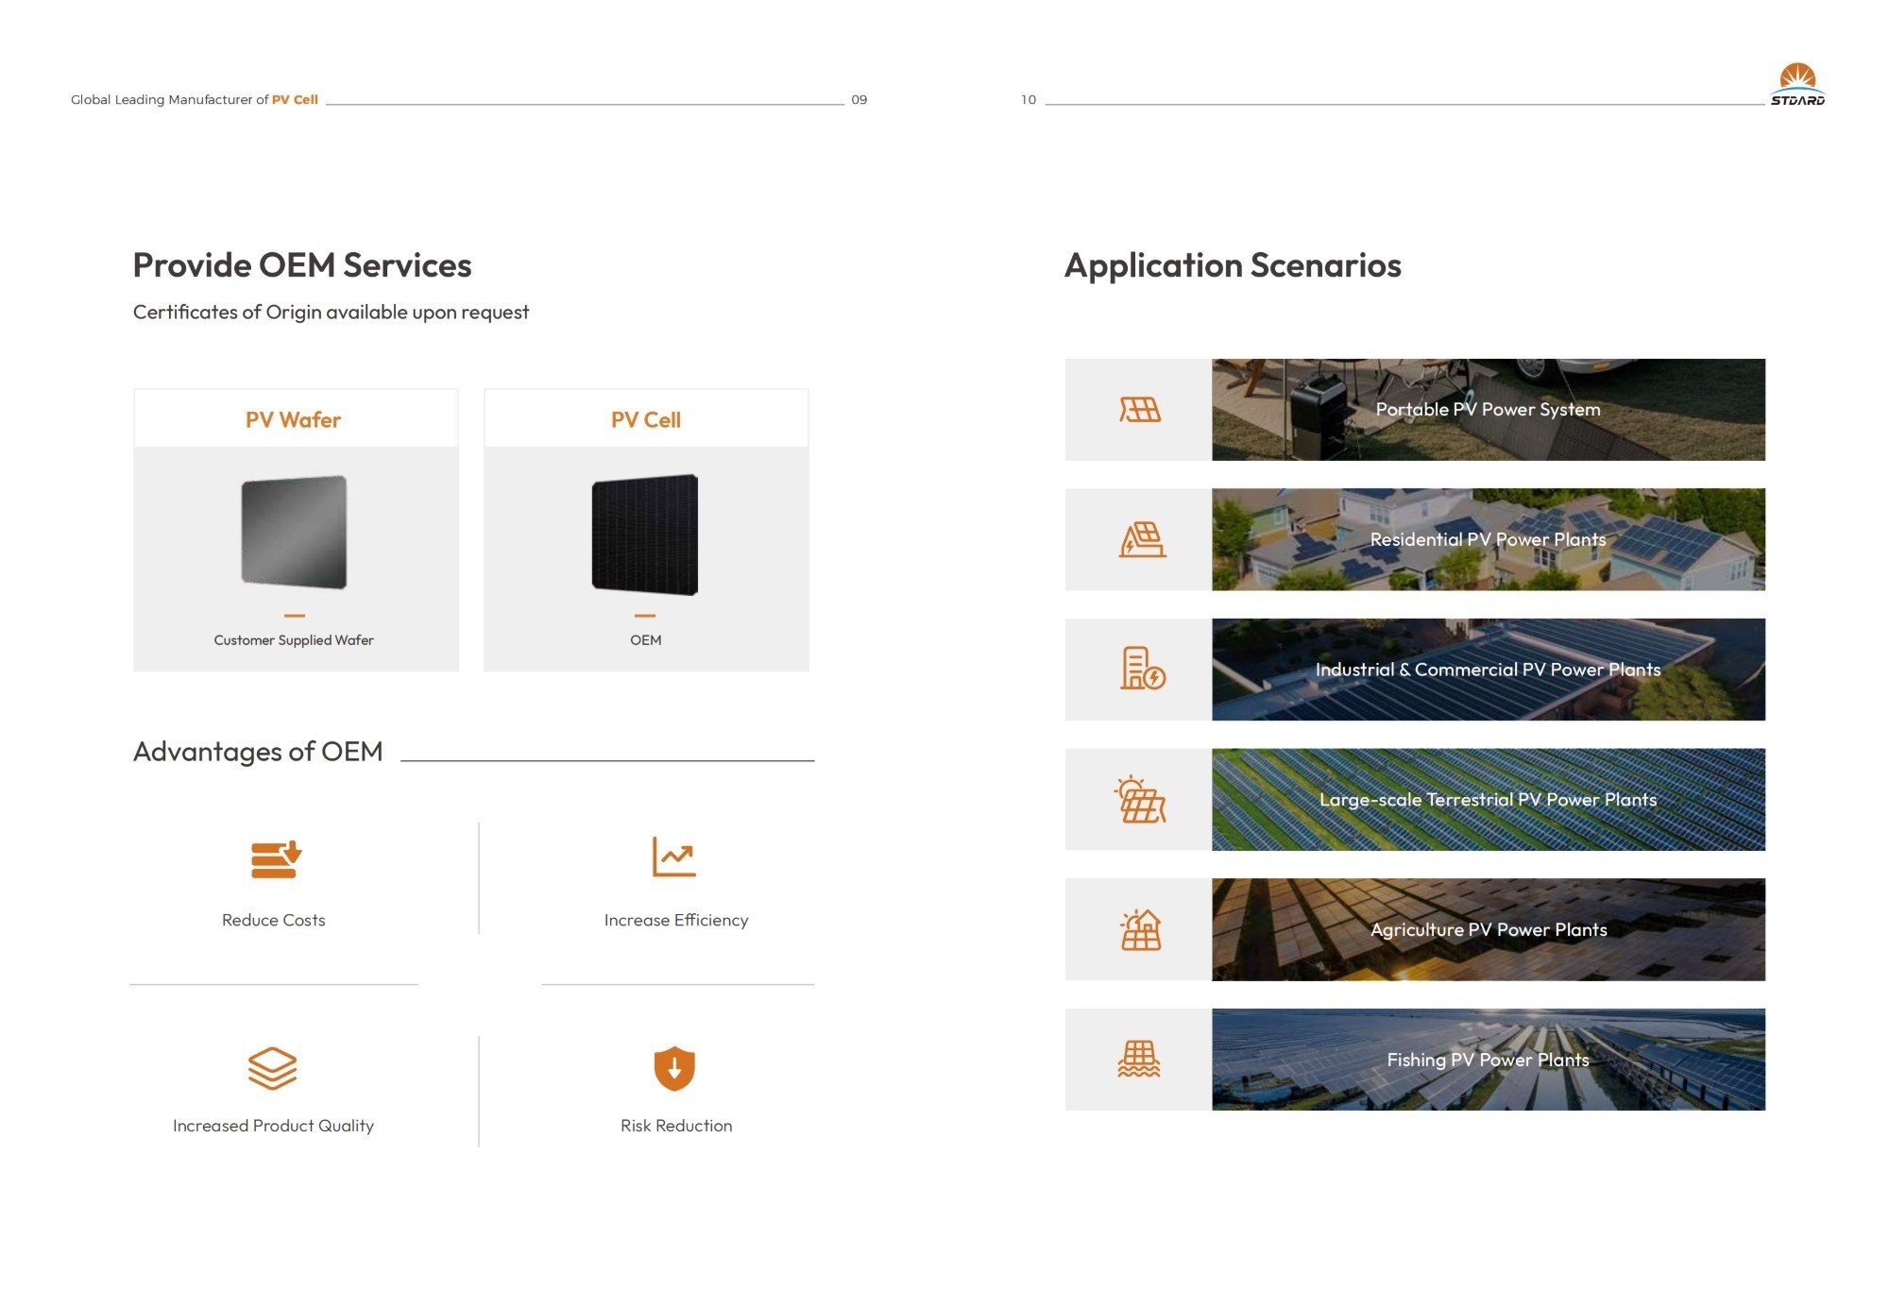Click the Agriculture PV farmhouse icon
This screenshot has height=1290, width=1889.
pos(1140,929)
